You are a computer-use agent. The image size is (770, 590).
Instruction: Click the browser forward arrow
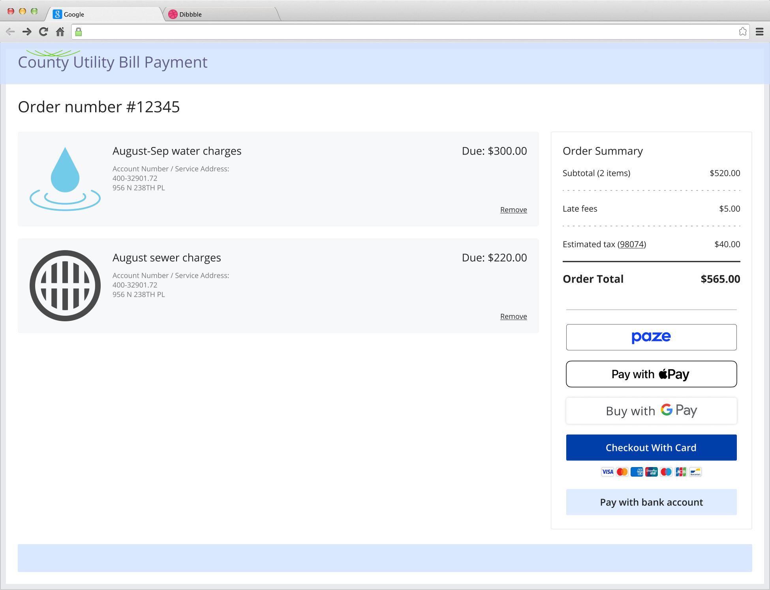coord(27,32)
